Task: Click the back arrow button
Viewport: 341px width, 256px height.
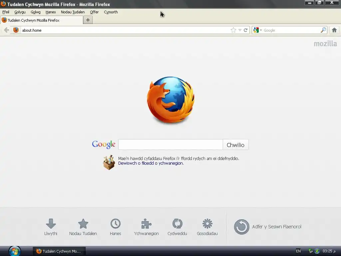Action: click(x=6, y=30)
